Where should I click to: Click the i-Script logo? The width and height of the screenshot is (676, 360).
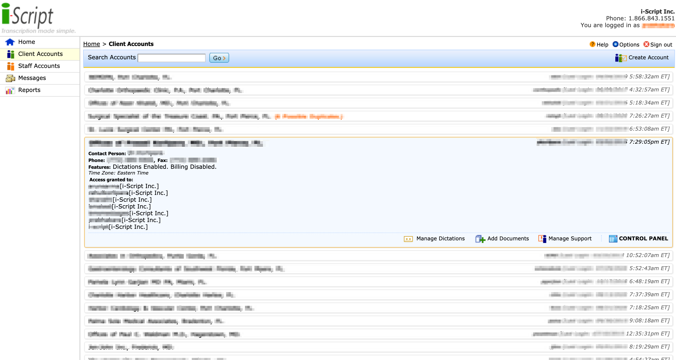pos(27,15)
